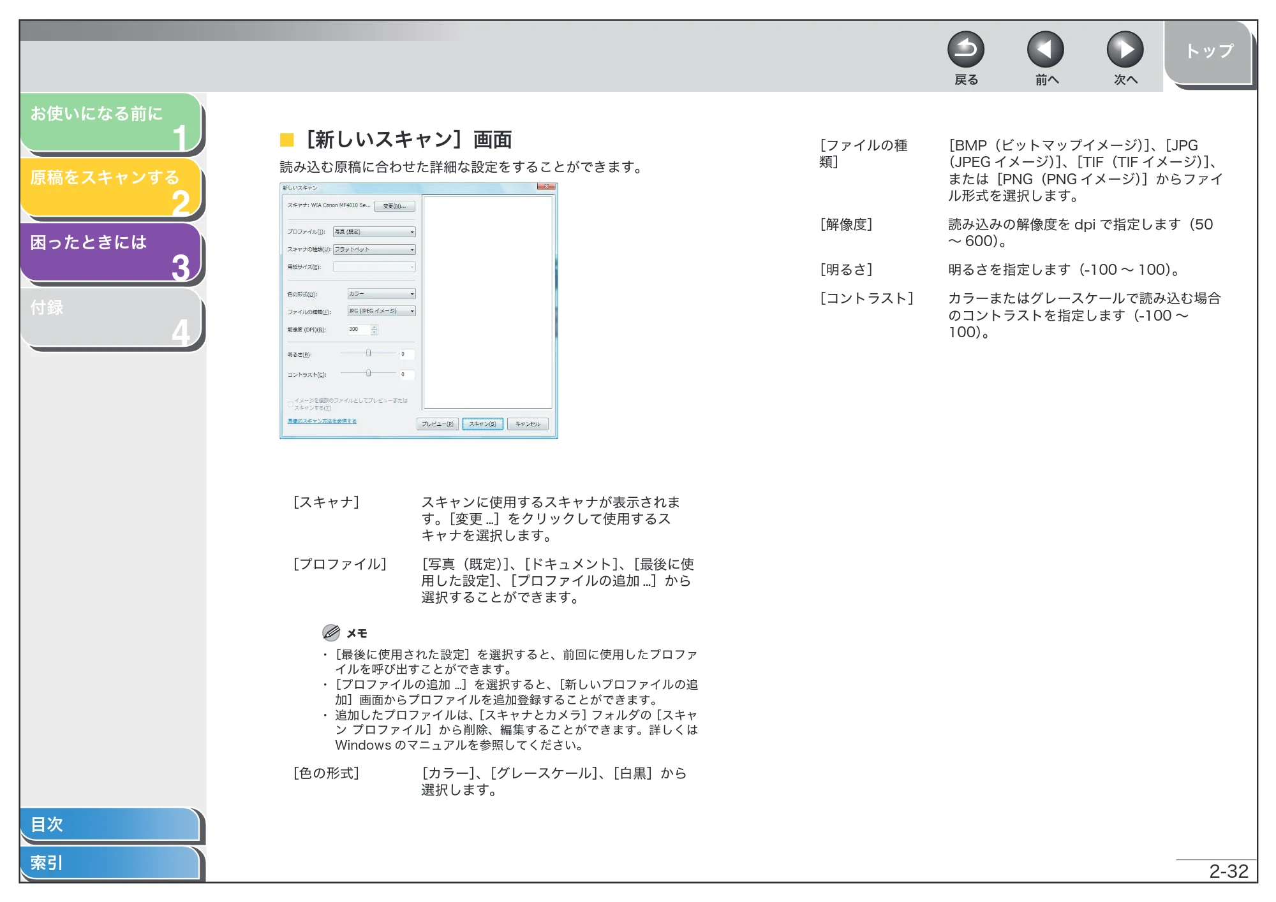This screenshot has height=902, width=1276.
Task: Click the キャンセル button
Action: (528, 424)
